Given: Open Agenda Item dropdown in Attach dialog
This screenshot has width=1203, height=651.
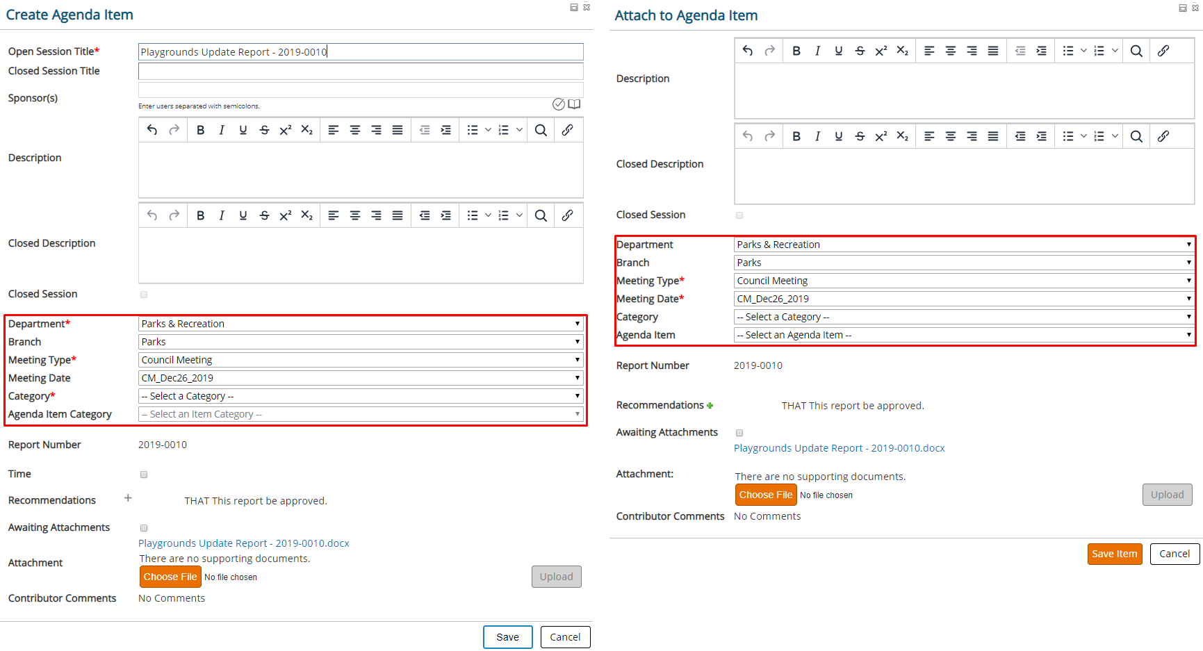Looking at the screenshot, I should pos(964,335).
